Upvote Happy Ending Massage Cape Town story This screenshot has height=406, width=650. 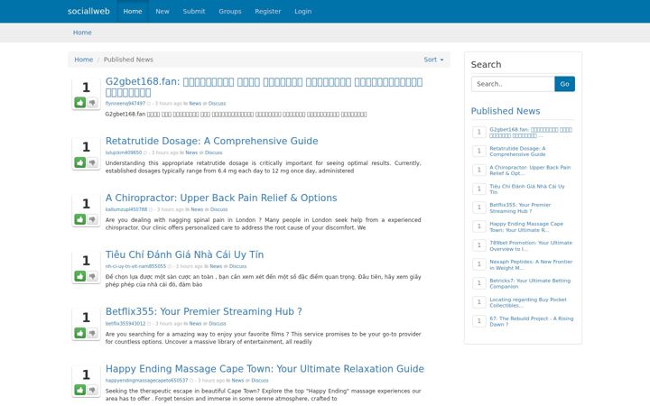click(x=80, y=390)
